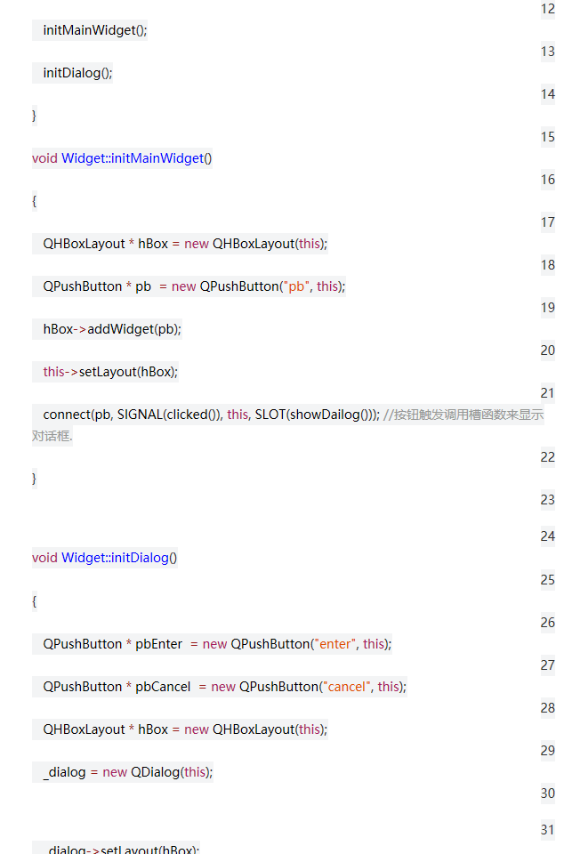Click the line creating QPushButton "pb"
This screenshot has width=564, height=854.
click(x=194, y=286)
